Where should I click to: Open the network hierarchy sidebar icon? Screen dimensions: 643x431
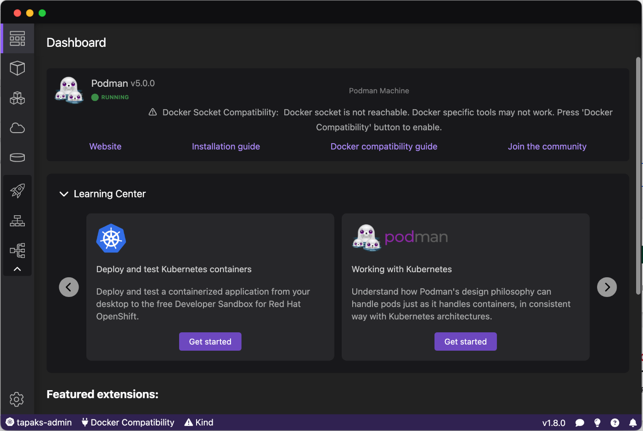point(17,221)
